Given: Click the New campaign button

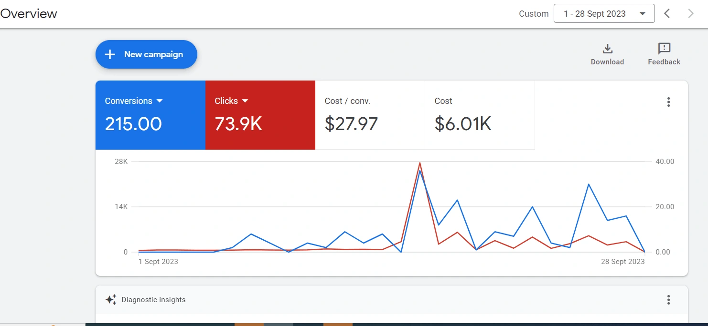Looking at the screenshot, I should (x=146, y=54).
